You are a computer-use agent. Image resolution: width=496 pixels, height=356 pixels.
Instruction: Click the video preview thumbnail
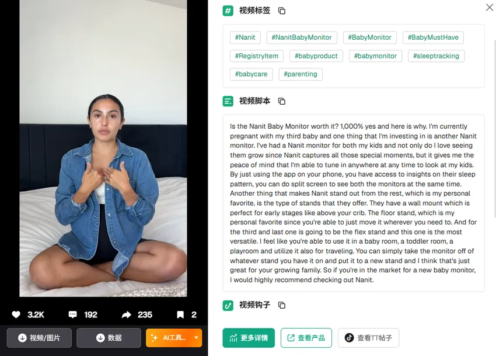[103, 148]
